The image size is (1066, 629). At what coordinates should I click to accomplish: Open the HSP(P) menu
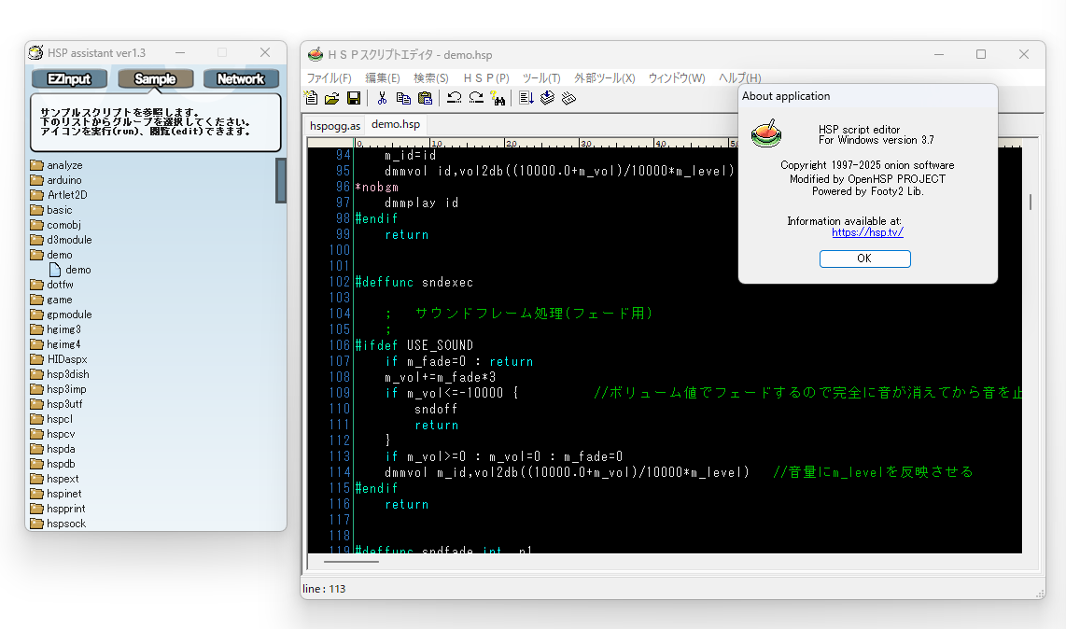[486, 78]
